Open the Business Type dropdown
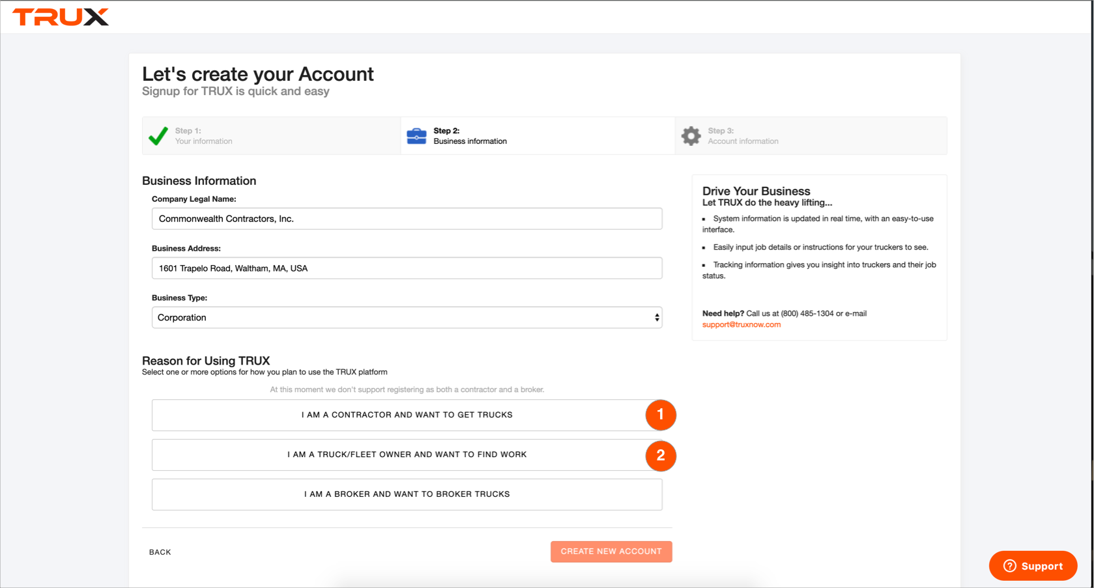1094x588 pixels. pyautogui.click(x=407, y=318)
